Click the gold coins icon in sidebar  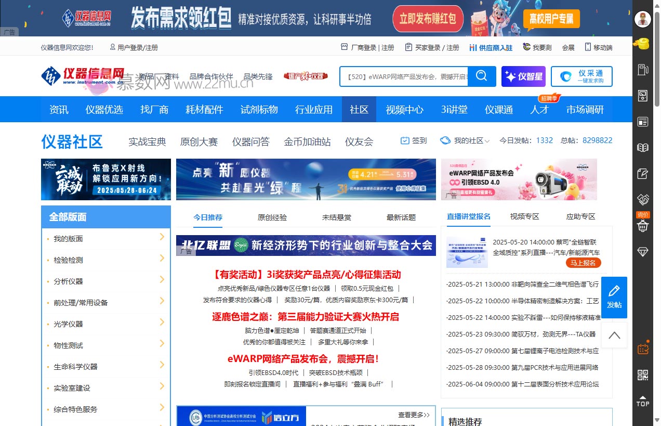[643, 44]
